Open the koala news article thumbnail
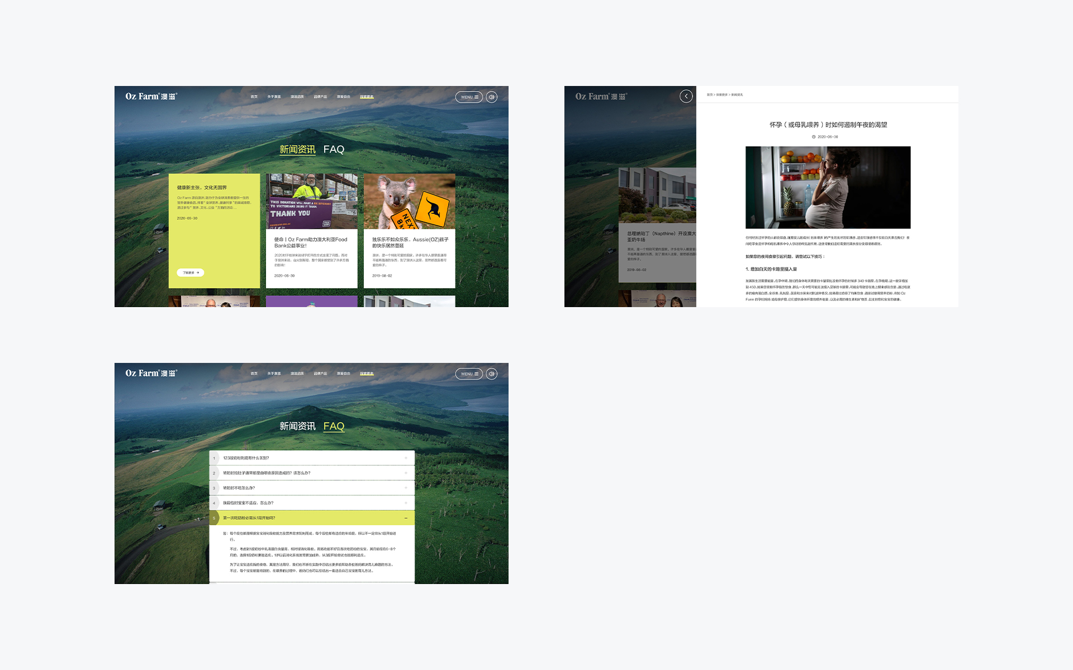The width and height of the screenshot is (1073, 670). coord(409,202)
